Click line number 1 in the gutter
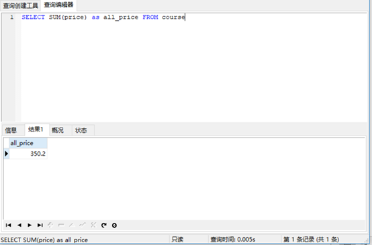Image resolution: width=372 pixels, height=245 pixels. [11, 17]
